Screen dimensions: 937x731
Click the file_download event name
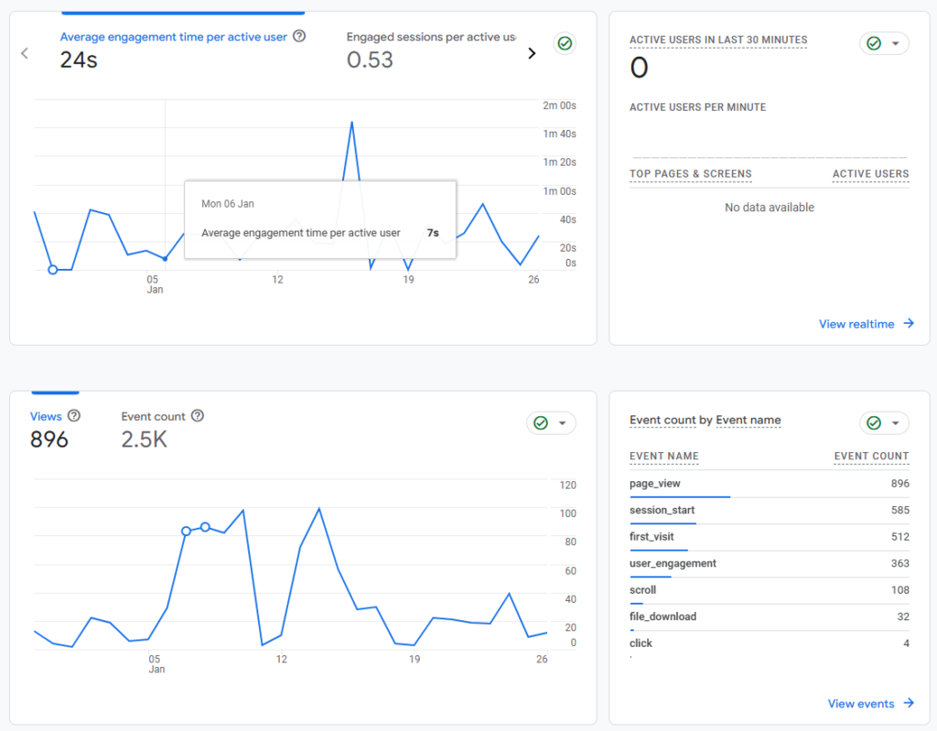click(x=662, y=617)
